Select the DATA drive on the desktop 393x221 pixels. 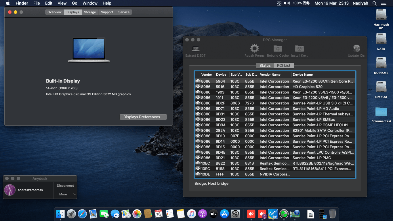pos(381,41)
